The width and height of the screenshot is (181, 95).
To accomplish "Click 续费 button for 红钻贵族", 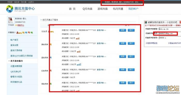I will [x=123, y=70].
